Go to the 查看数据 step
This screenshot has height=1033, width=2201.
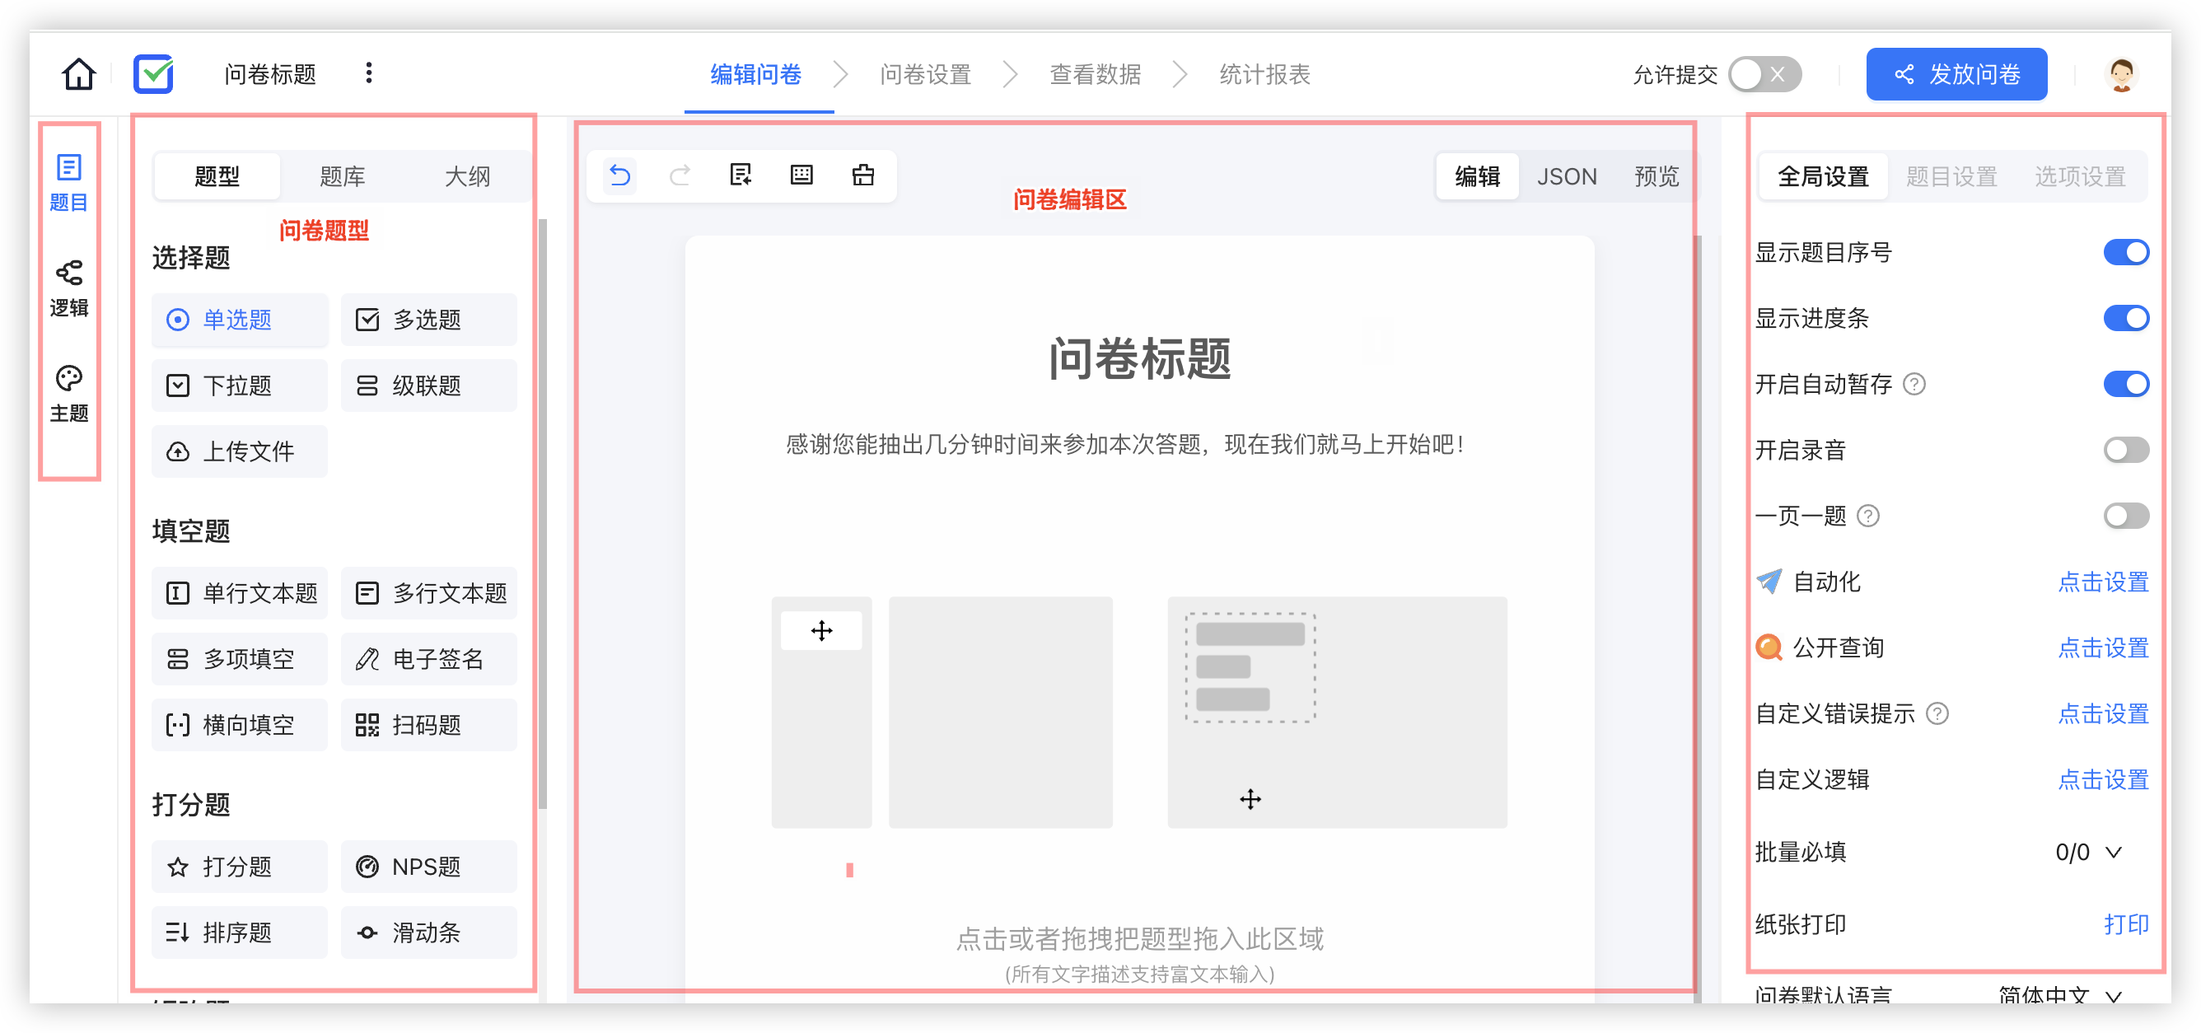coord(1095,74)
